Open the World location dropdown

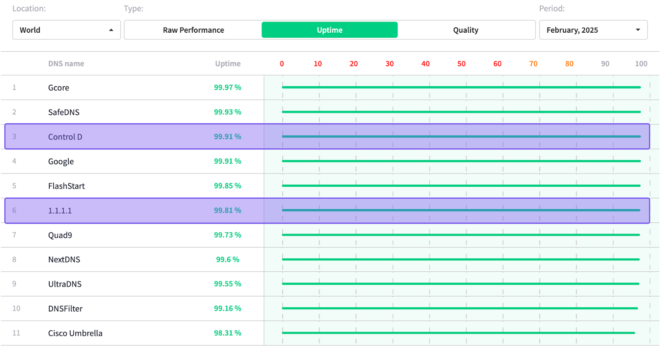point(67,30)
